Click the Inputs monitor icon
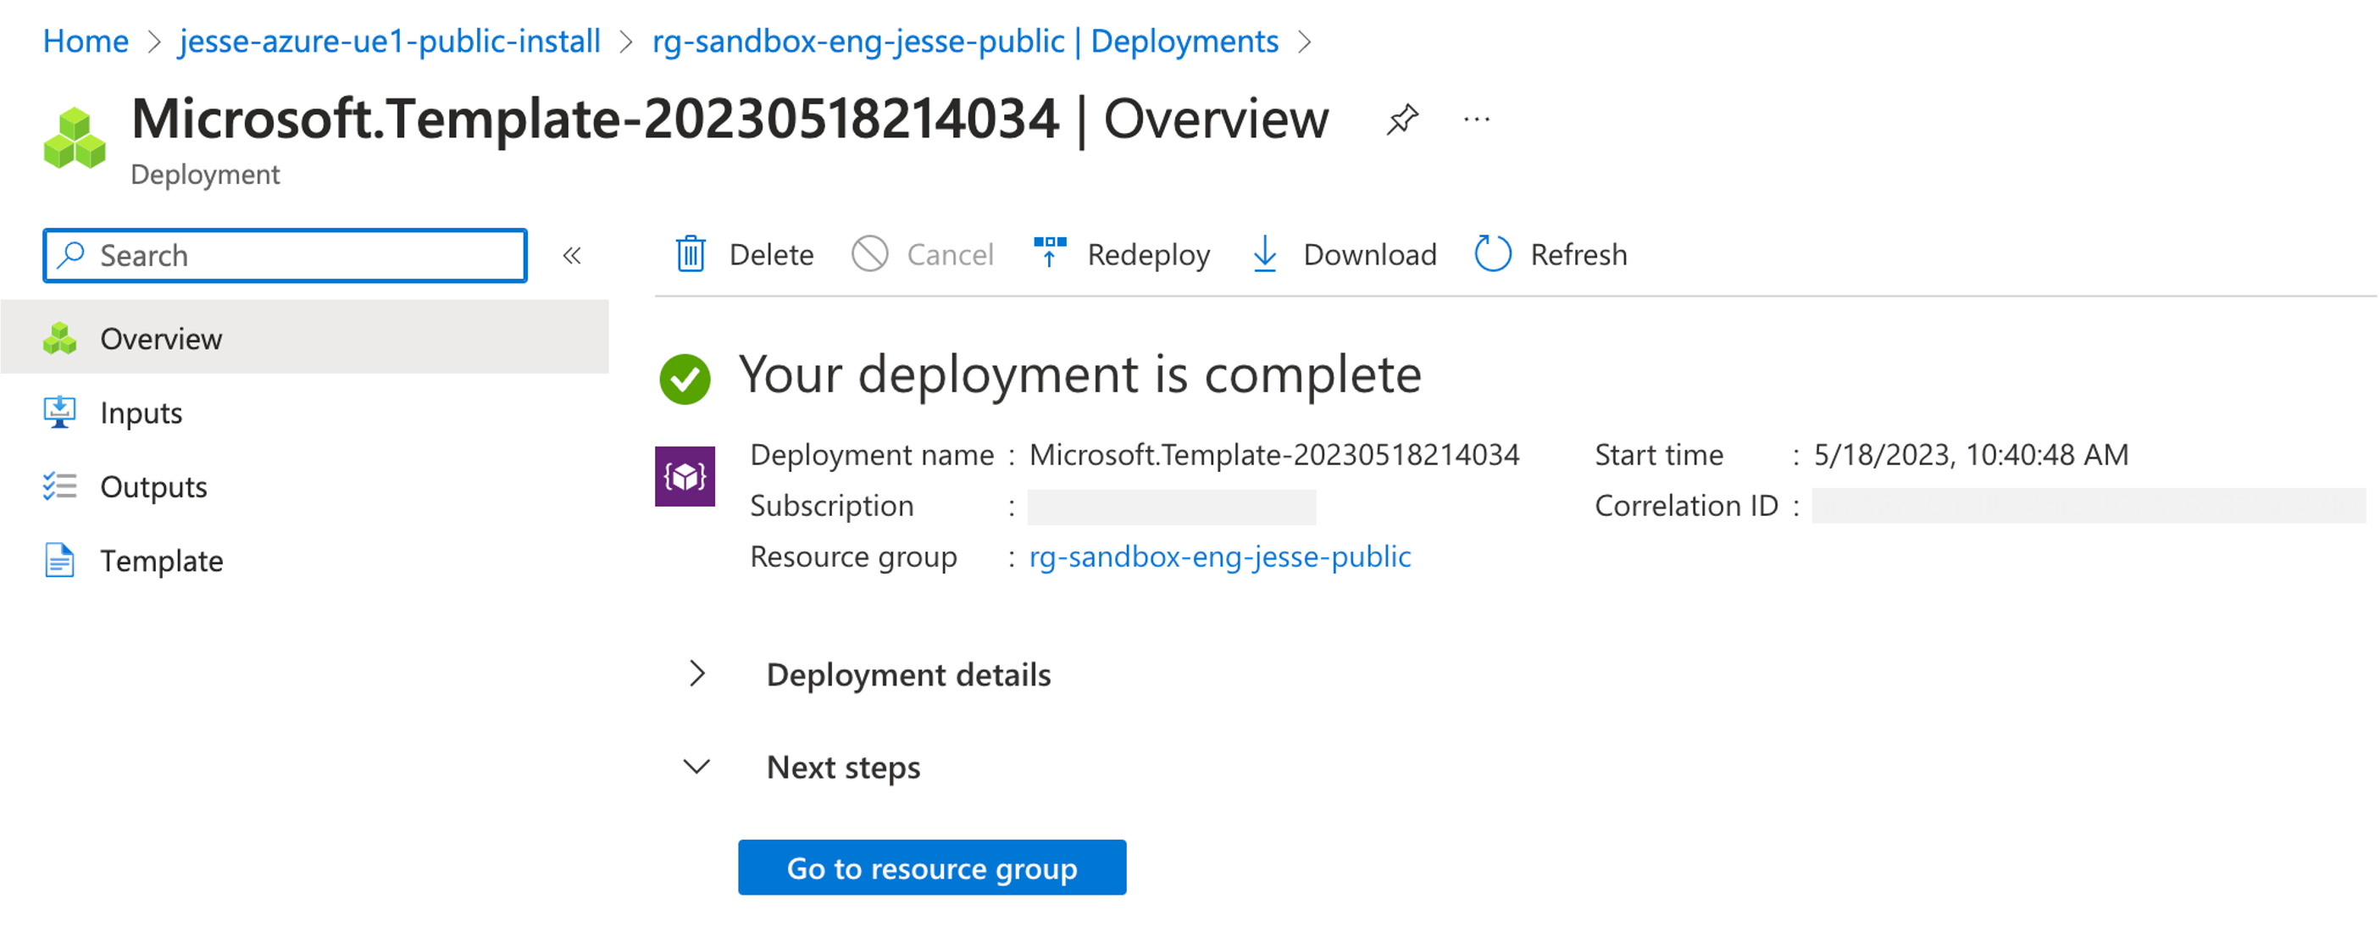The height and width of the screenshot is (932, 2380). click(x=60, y=412)
